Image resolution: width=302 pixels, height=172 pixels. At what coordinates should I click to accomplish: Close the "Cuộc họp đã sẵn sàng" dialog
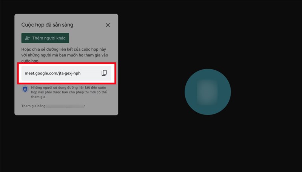coord(108,25)
